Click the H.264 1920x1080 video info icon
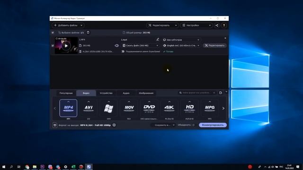The width and height of the screenshot is (303, 170). (80, 51)
